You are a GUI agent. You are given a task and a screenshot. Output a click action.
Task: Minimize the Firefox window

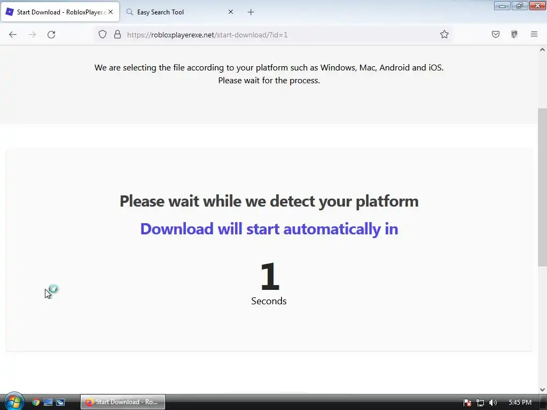click(502, 6)
